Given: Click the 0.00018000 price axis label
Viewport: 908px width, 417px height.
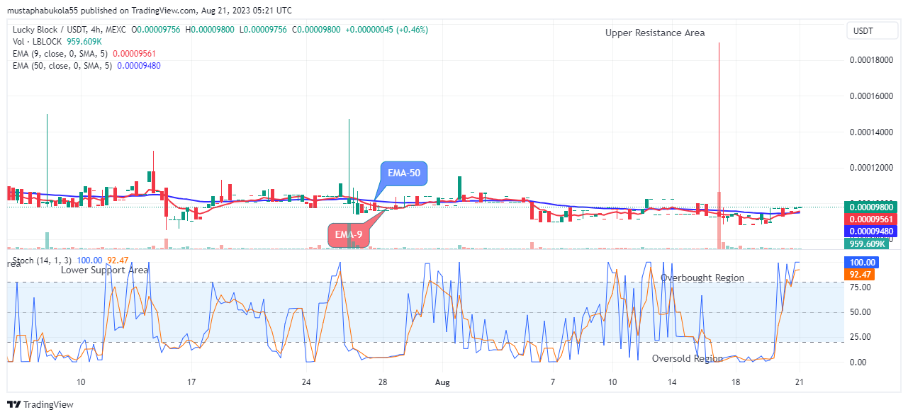Looking at the screenshot, I should (x=871, y=60).
